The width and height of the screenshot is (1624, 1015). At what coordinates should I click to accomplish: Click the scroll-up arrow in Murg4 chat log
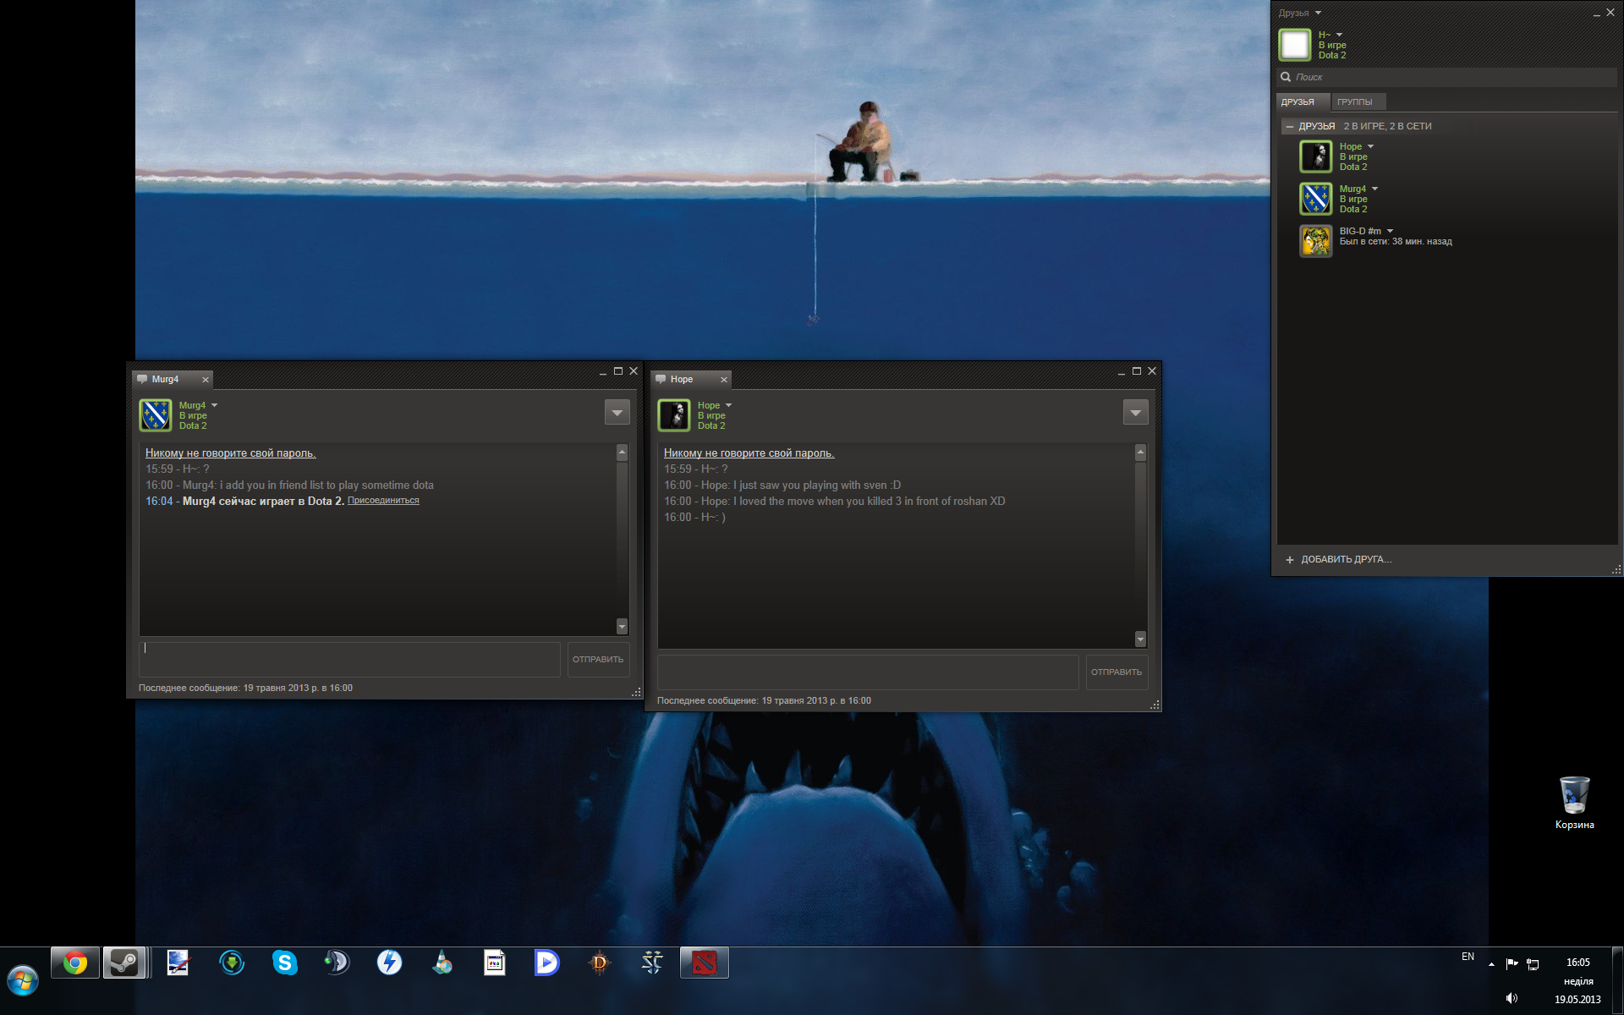(x=623, y=453)
